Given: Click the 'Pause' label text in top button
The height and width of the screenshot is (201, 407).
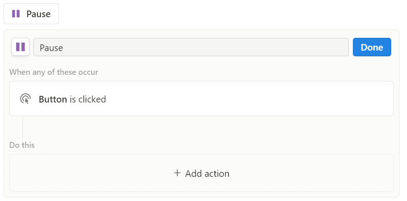Looking at the screenshot, I should [x=38, y=14].
